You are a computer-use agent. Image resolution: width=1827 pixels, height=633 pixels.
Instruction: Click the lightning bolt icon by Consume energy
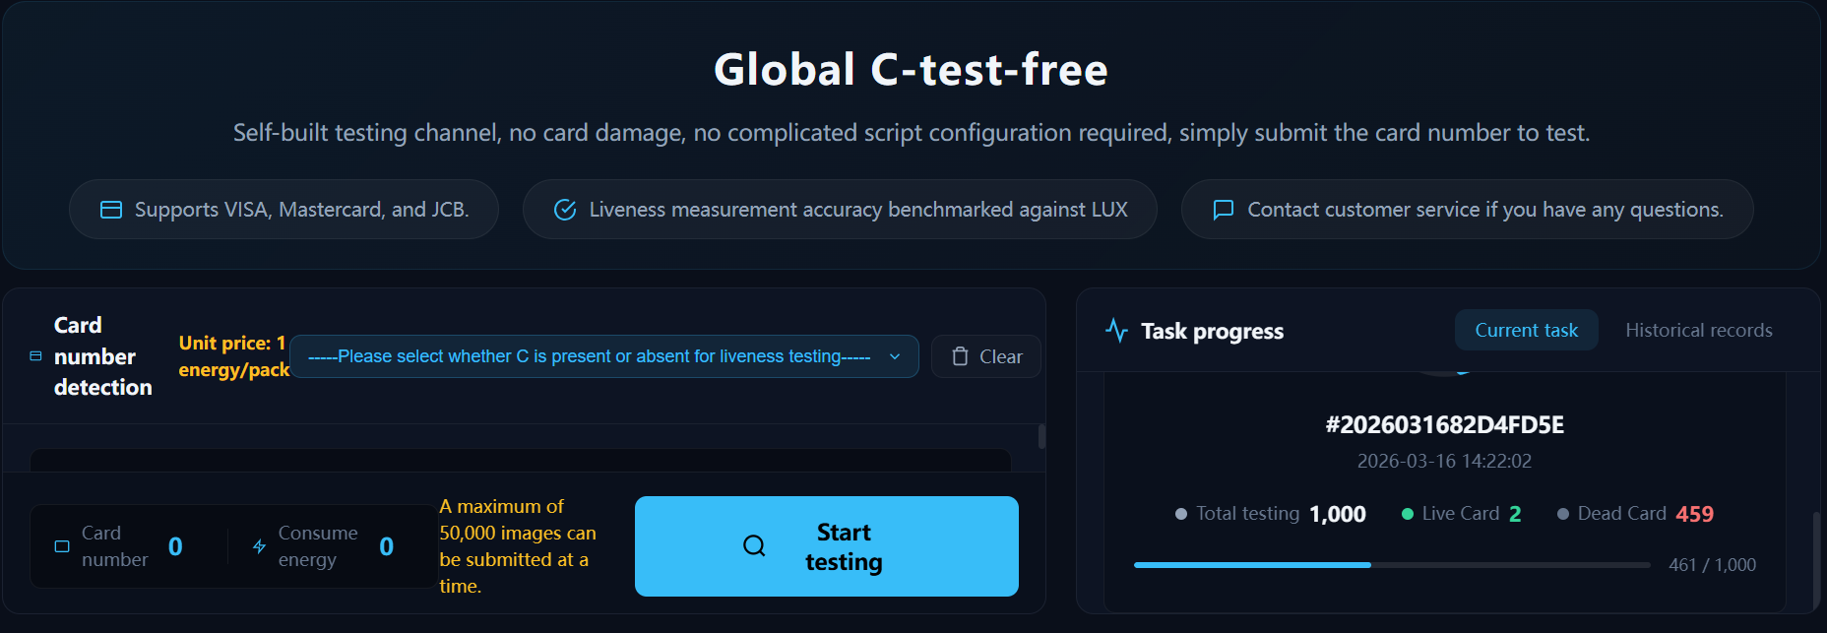(x=259, y=546)
